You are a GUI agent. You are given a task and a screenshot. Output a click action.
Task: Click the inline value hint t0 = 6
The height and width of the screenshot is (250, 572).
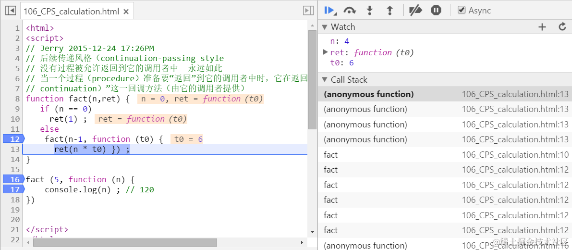click(186, 139)
